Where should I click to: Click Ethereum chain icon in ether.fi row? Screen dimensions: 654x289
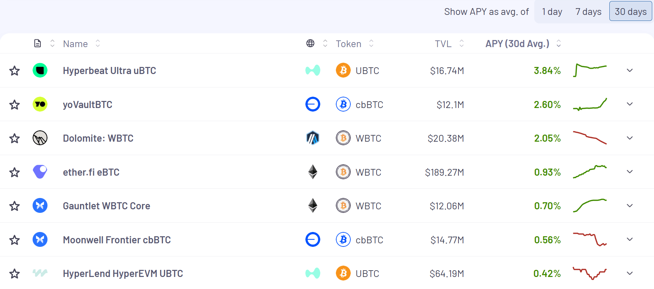[x=313, y=172]
